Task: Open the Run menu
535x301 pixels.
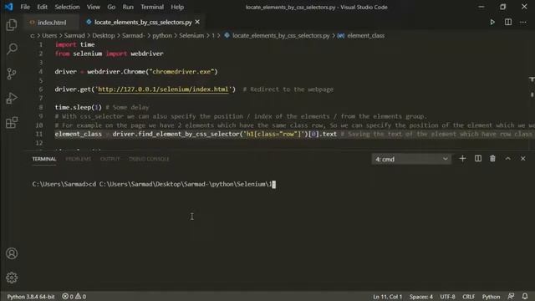Action: [x=128, y=7]
